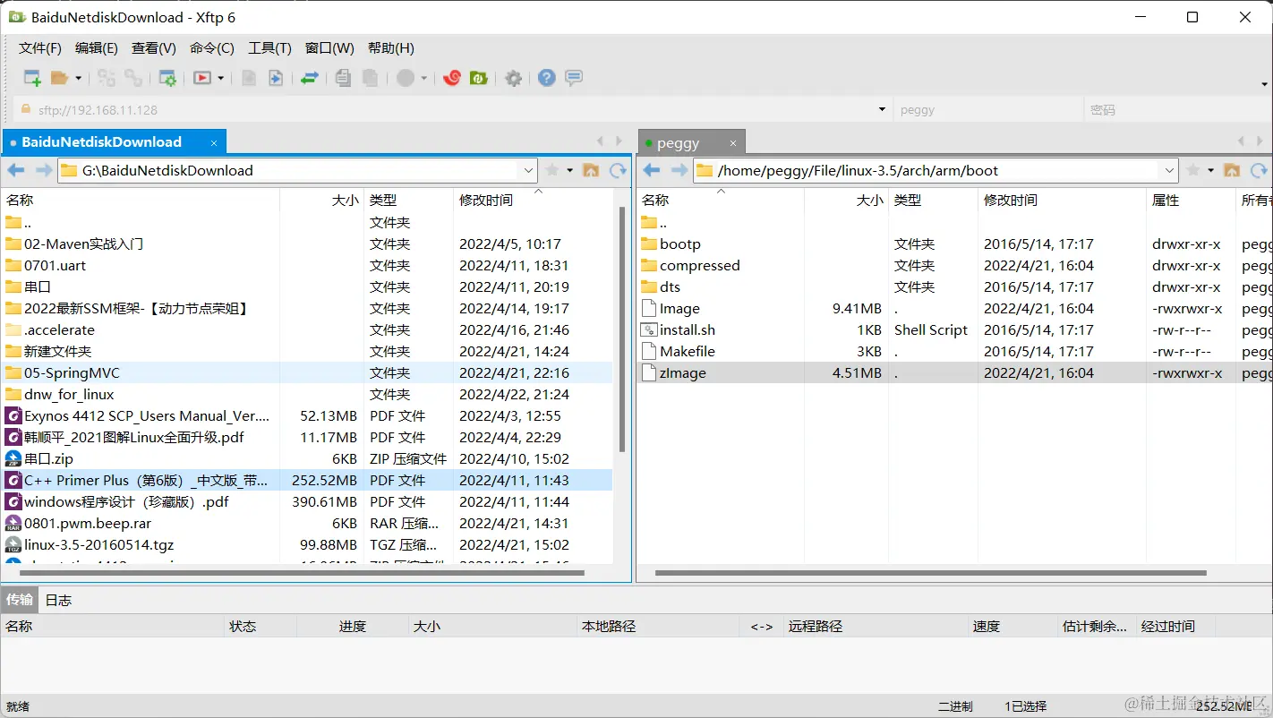Click the red play script icon
Viewport: 1273px width, 718px height.
coord(202,78)
